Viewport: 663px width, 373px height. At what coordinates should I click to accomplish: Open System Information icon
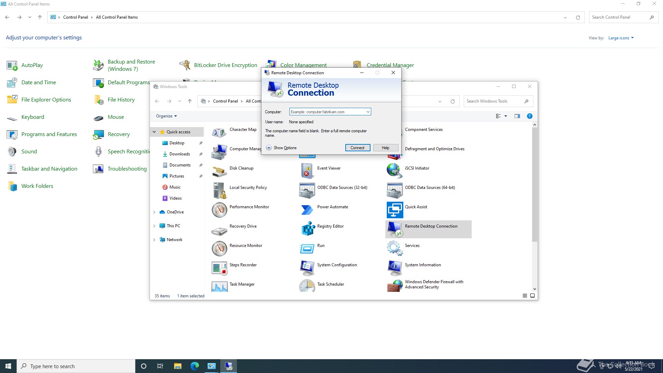click(395, 268)
